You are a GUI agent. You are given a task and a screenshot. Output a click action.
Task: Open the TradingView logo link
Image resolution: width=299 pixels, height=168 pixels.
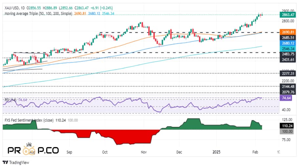[x=16, y=162]
